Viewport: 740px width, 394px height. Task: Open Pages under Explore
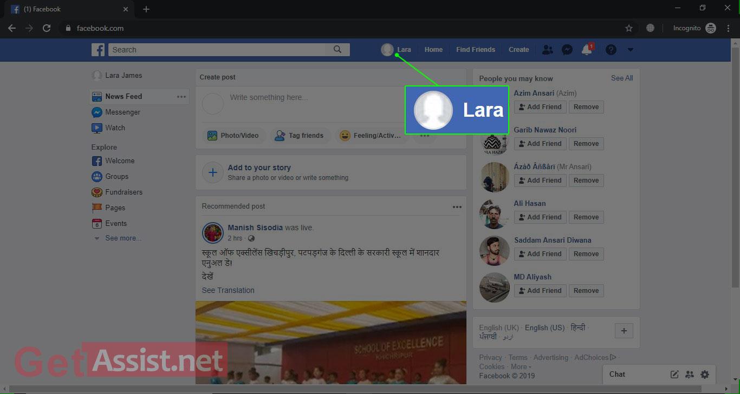(108, 208)
